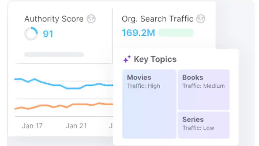Click the blue trend line on chart
The height and width of the screenshot is (146, 259).
64,84
